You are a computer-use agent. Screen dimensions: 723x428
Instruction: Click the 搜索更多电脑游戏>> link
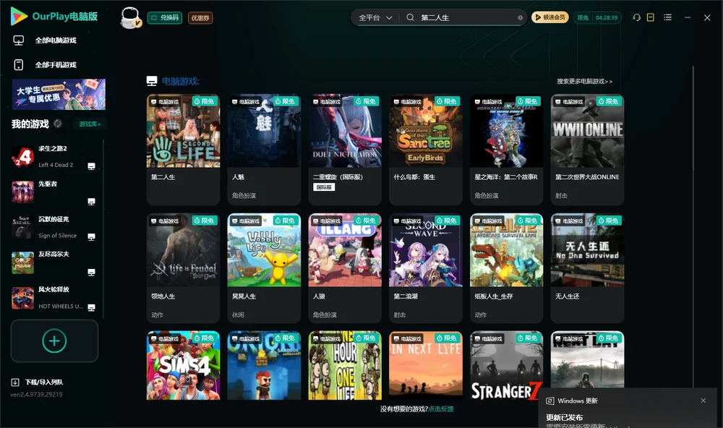coord(585,82)
